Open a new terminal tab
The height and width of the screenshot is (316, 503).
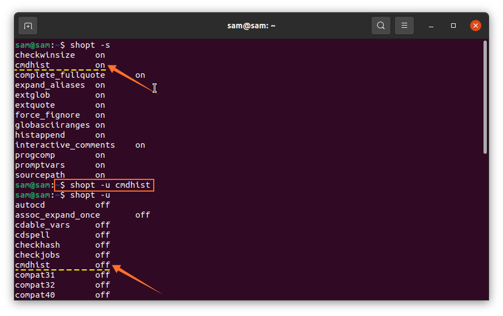(28, 26)
